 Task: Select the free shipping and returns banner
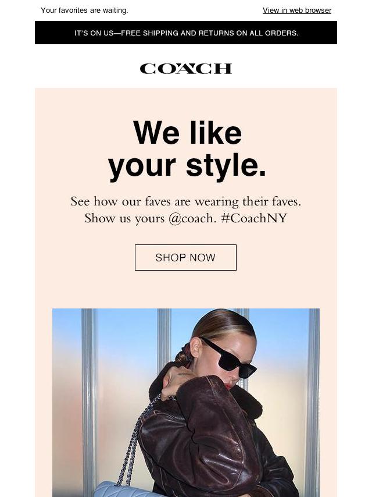pyautogui.click(x=186, y=33)
